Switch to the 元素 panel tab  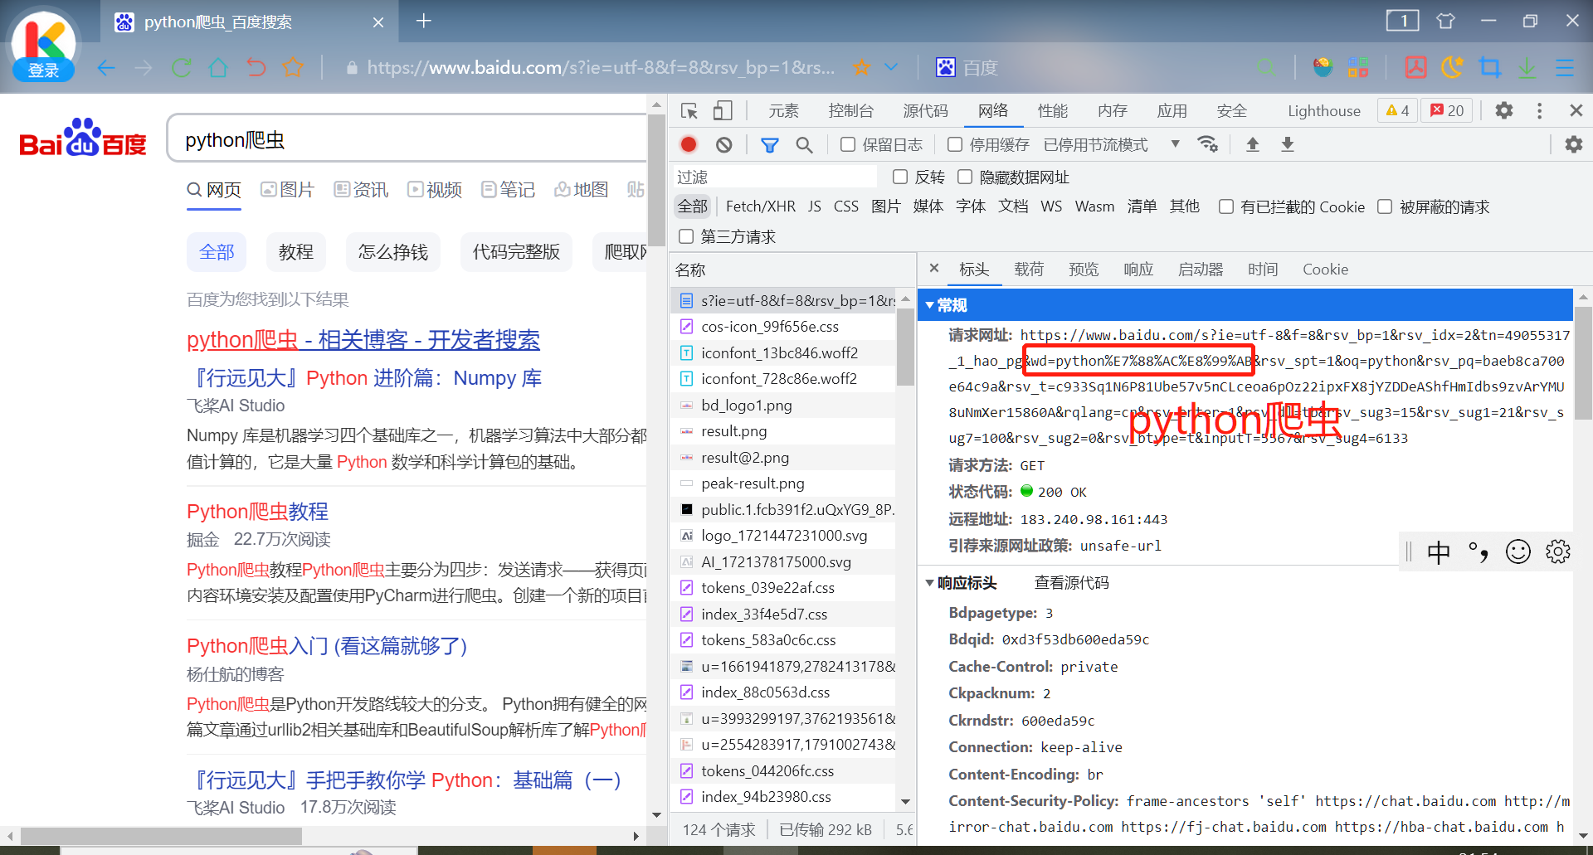tap(783, 111)
